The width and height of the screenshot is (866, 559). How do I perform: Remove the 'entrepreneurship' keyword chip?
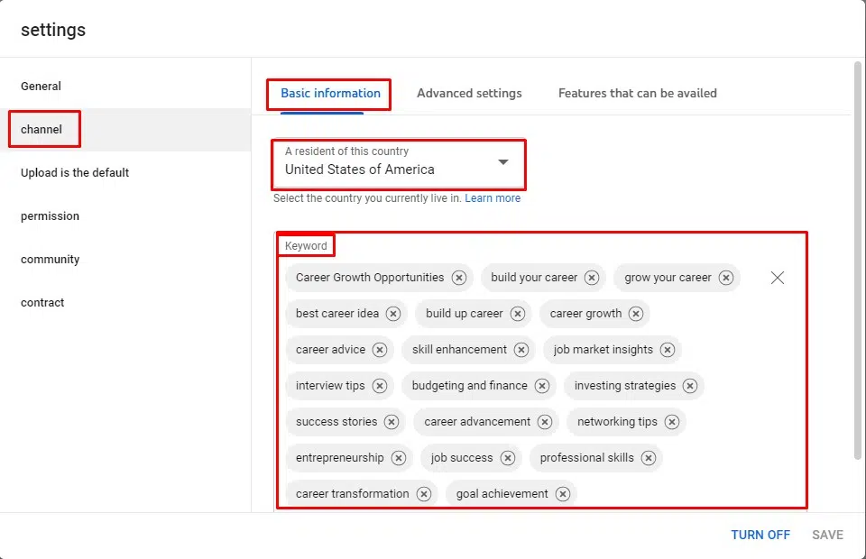399,458
